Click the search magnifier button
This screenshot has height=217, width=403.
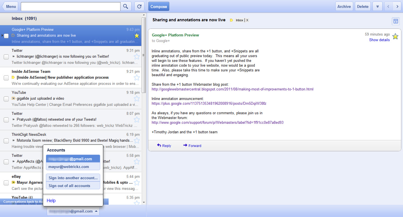click(126, 6)
